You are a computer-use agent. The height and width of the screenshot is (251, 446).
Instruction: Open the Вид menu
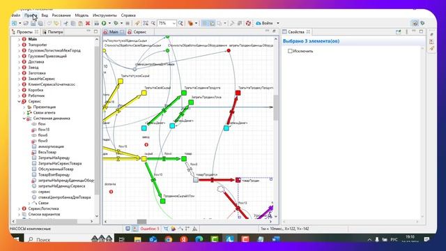point(45,15)
